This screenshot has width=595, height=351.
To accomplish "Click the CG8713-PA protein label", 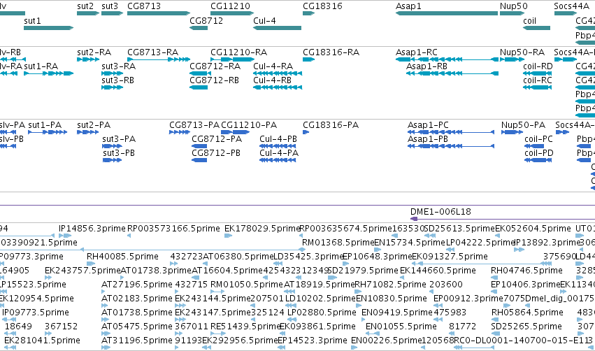I will pyautogui.click(x=194, y=125).
